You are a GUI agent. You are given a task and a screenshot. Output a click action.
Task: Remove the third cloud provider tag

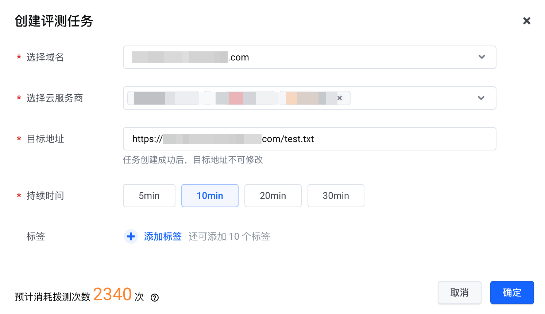point(340,98)
